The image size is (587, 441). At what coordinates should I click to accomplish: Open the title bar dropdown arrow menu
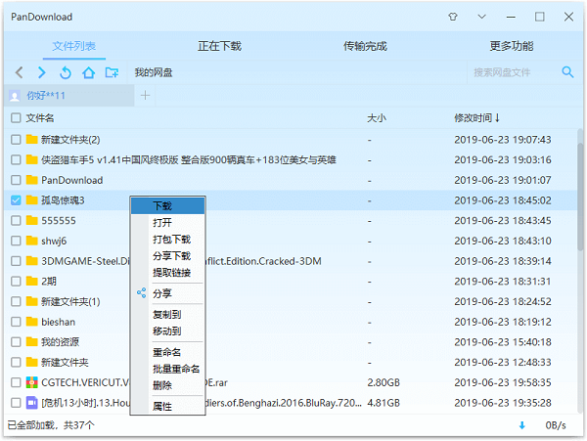pyautogui.click(x=481, y=17)
